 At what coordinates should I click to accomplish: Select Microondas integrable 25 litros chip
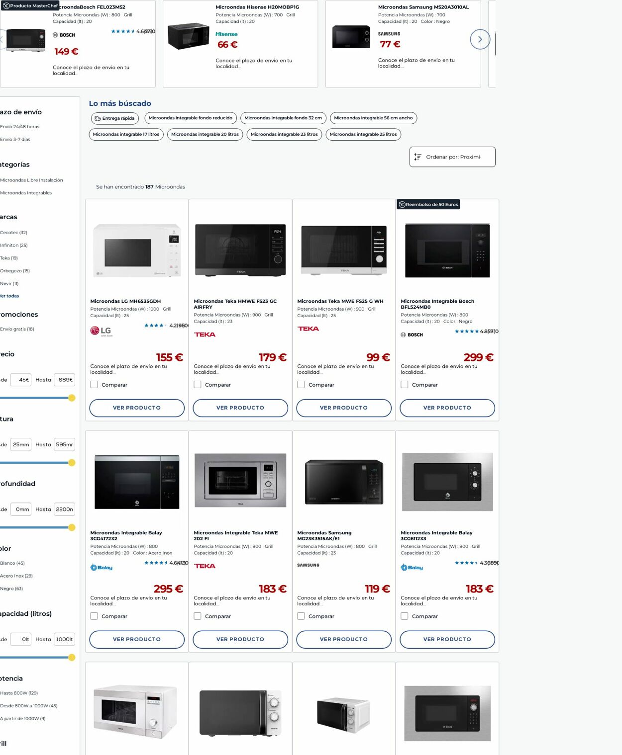tap(363, 135)
